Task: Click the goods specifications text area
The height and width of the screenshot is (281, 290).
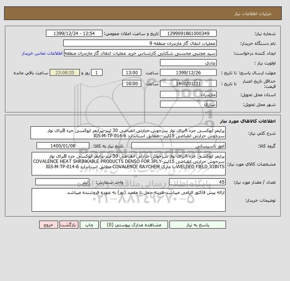Action: click(x=128, y=164)
